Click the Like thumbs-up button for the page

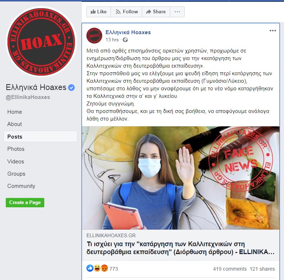99,12
